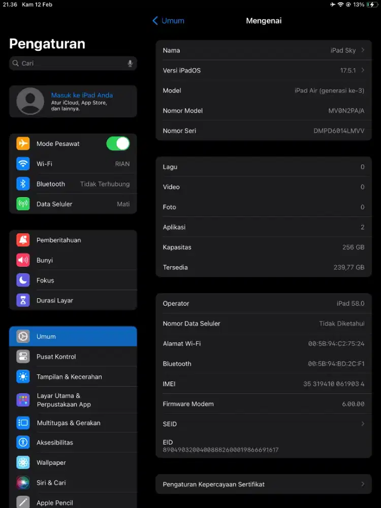Tap the Tampilan & Kecerahan sun icon
Image resolution: width=381 pixels, height=508 pixels.
pos(23,377)
